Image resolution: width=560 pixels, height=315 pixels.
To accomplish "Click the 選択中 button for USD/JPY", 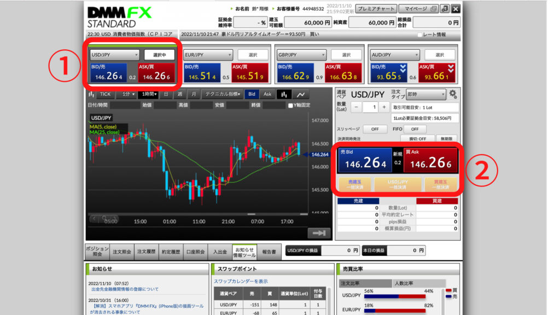I will tap(159, 55).
